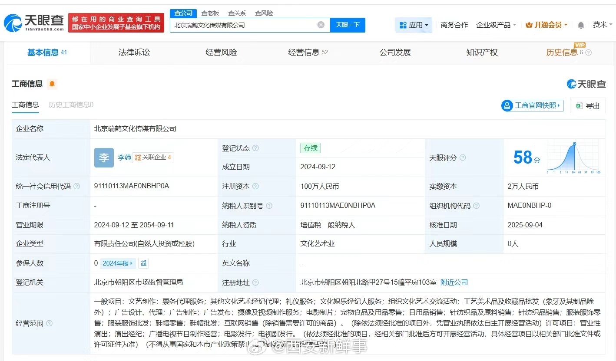Select the 历史工商信息 sub-tab
616x361 pixels.
[x=71, y=105]
